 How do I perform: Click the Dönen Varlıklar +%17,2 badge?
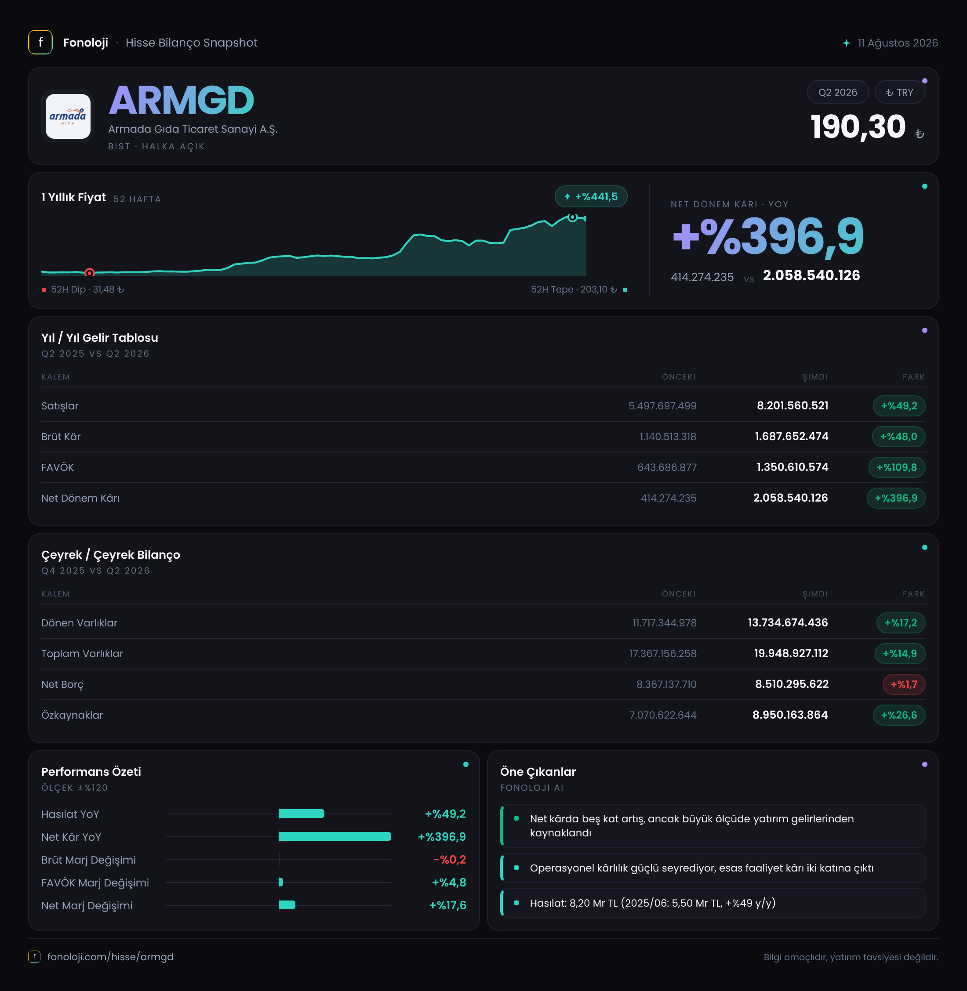901,623
